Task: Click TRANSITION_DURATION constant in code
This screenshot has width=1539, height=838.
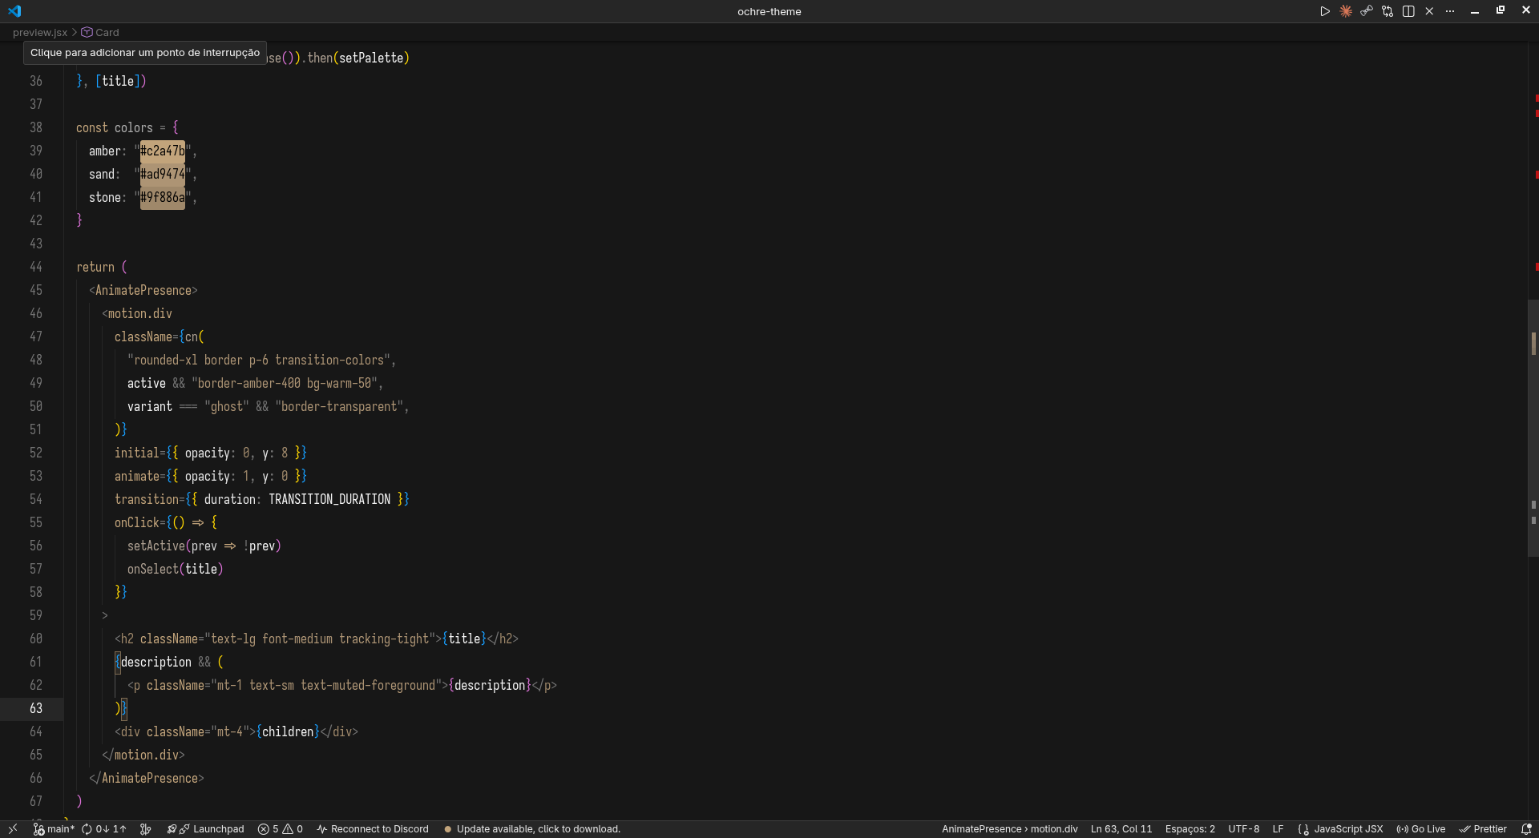Action: click(x=329, y=499)
